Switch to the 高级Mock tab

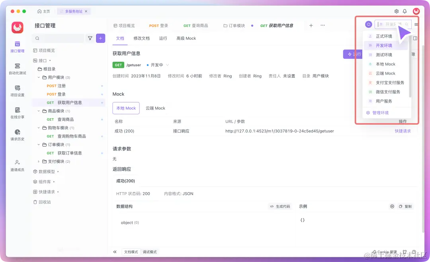pos(186,38)
